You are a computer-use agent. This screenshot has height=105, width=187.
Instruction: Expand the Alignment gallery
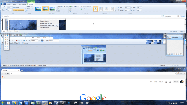pos(115,11)
